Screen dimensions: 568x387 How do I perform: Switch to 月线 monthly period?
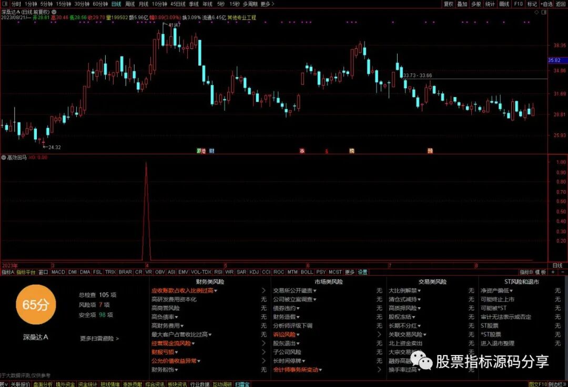tap(144, 4)
